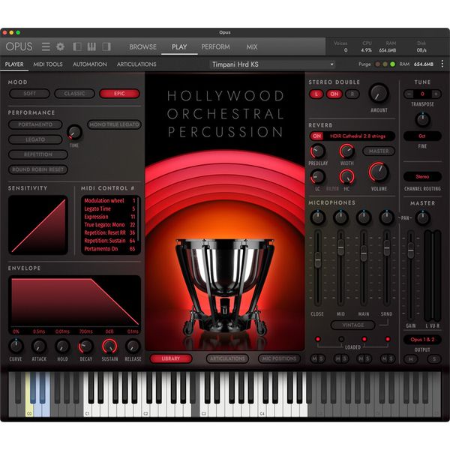Adjust the reverb LC filter knob

click(318, 176)
